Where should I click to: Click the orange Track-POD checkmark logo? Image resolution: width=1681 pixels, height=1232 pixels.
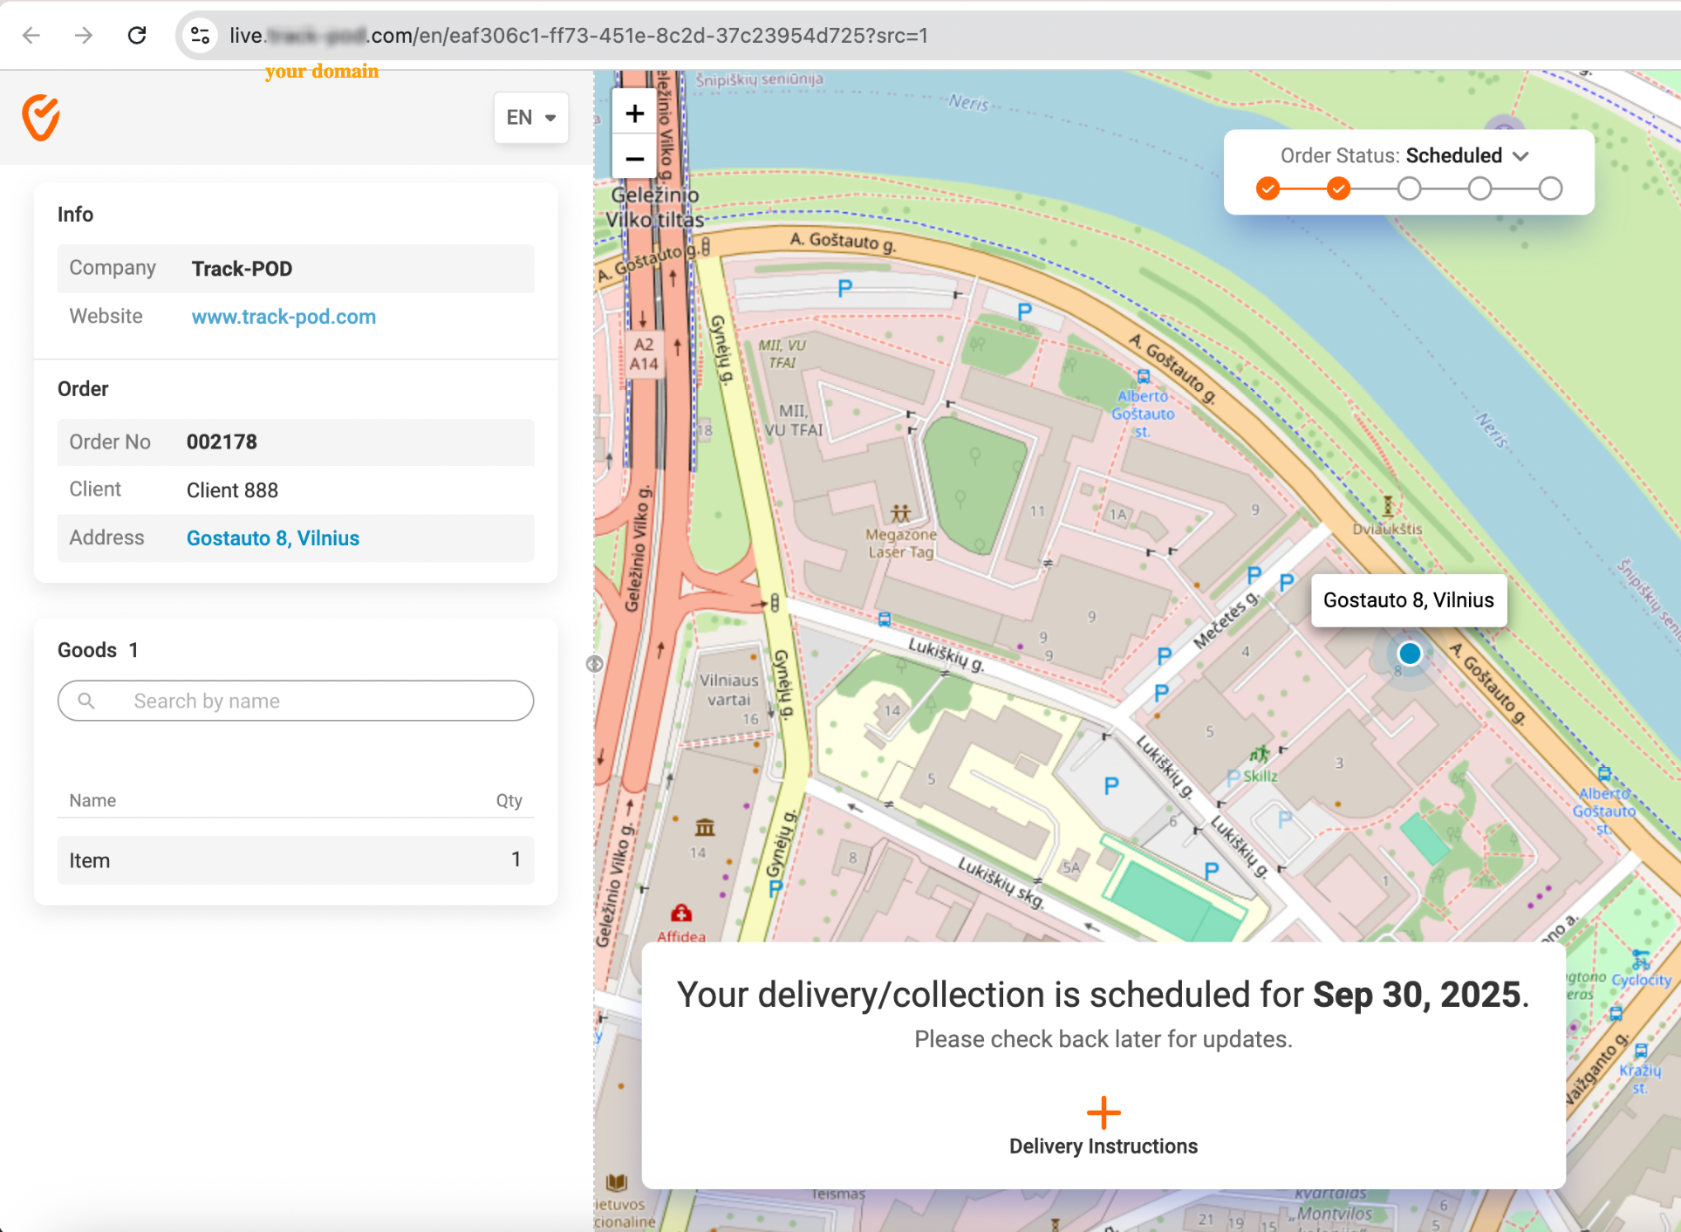[x=41, y=118]
